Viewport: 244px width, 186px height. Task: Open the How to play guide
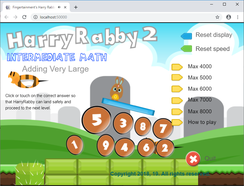202,122
